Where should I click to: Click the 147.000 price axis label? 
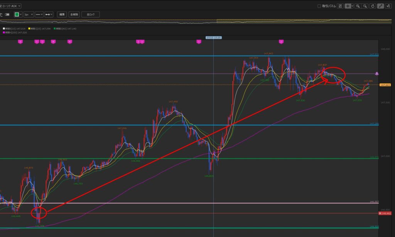[385, 156]
